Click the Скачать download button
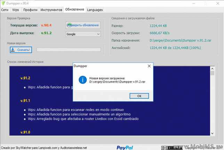 pos(21,50)
